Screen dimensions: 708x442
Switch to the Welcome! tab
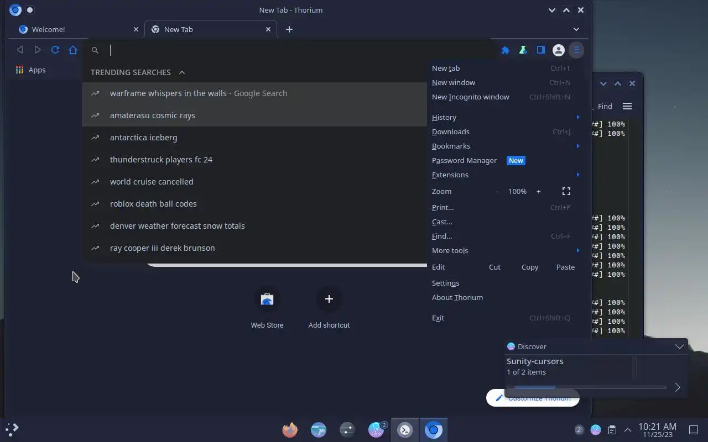76,29
